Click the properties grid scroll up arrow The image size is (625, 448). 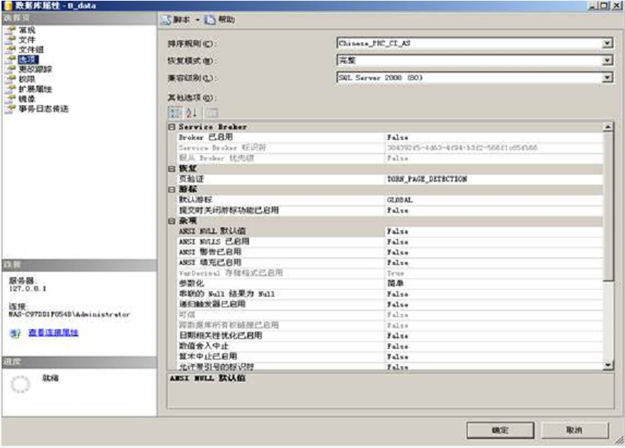[608, 127]
